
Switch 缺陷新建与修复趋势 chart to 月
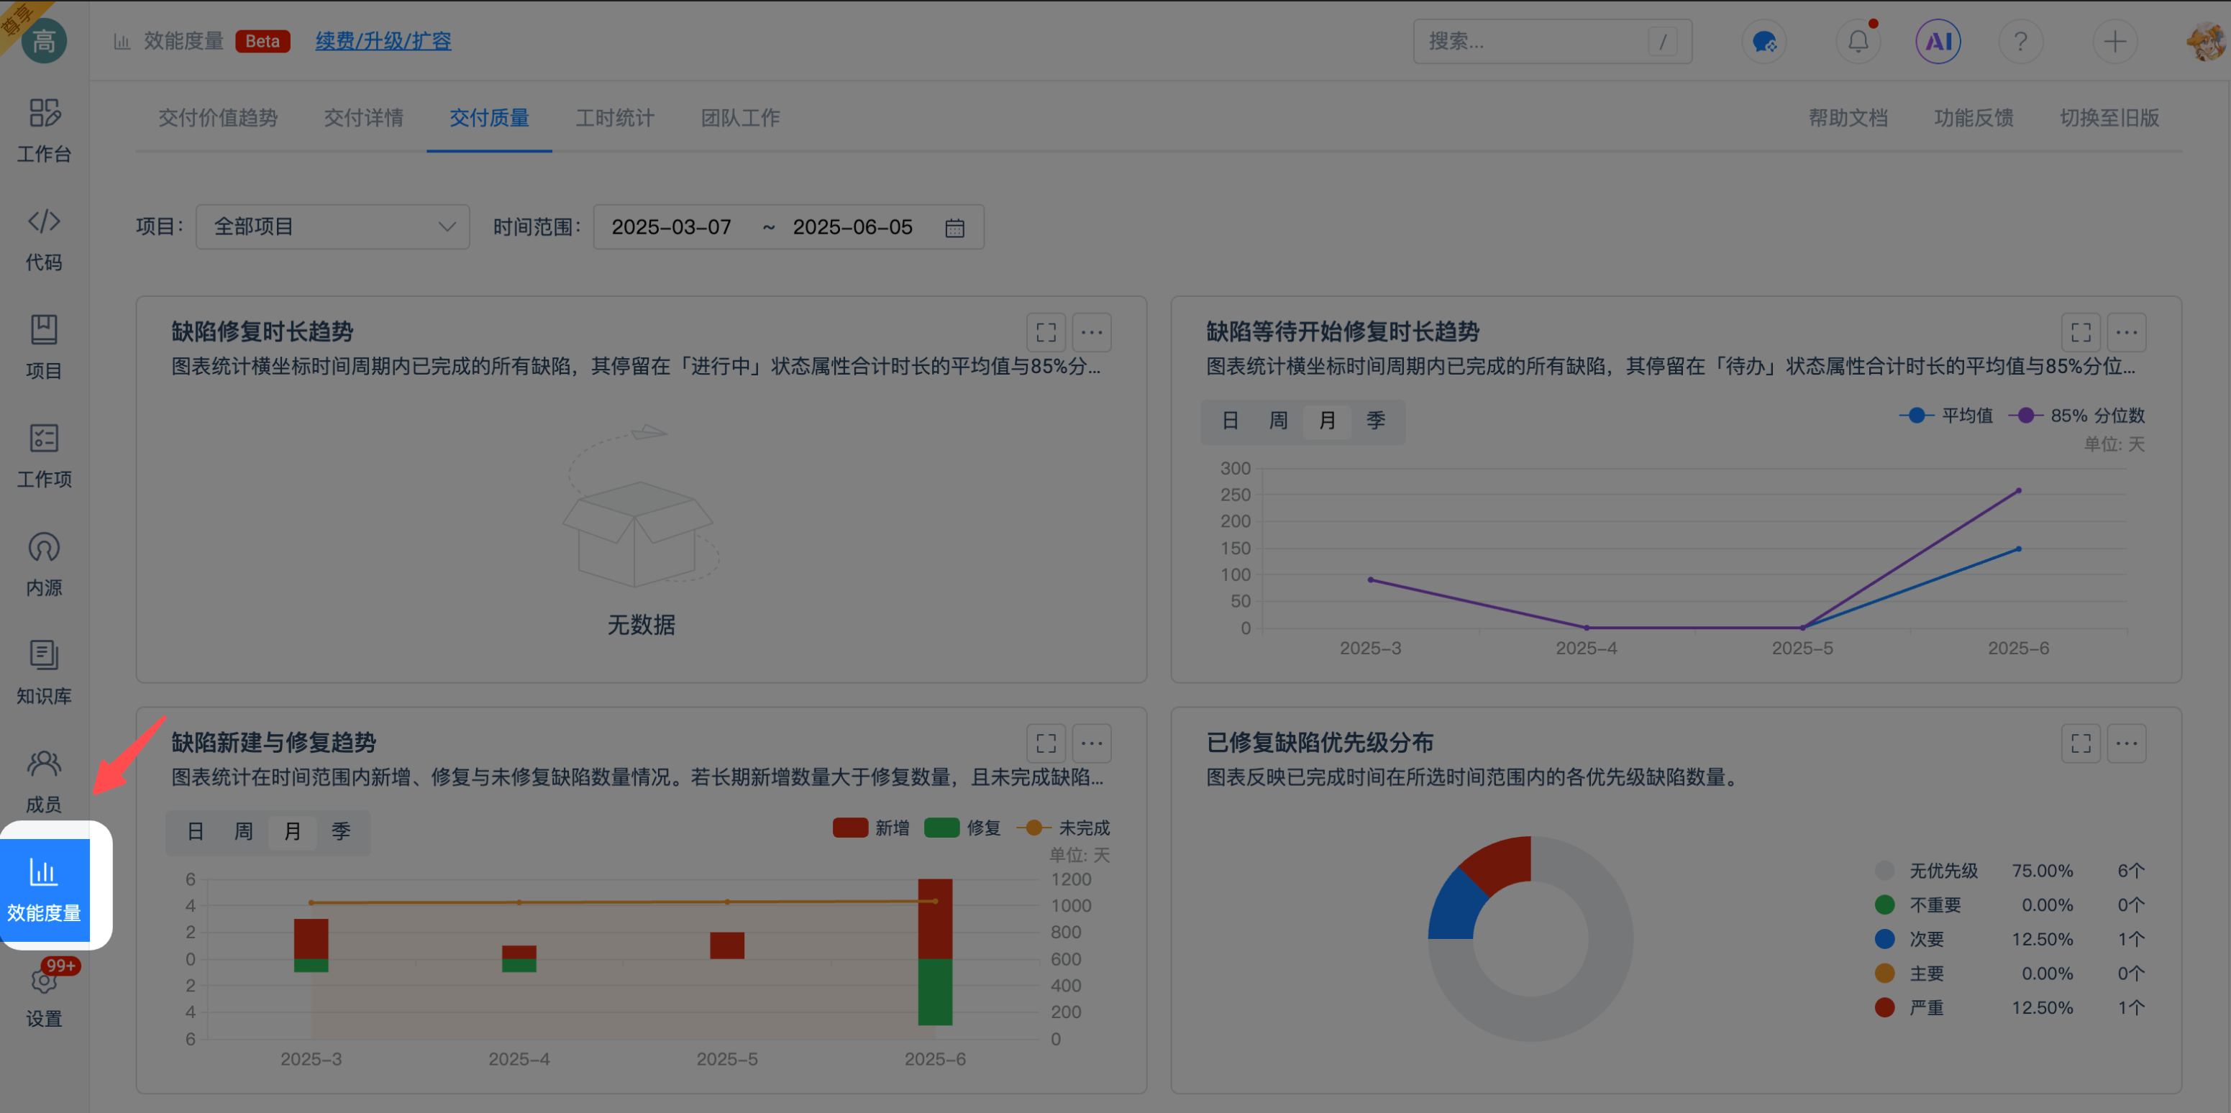(292, 832)
